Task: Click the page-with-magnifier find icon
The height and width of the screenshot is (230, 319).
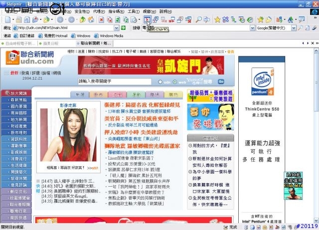Action: 207,20
